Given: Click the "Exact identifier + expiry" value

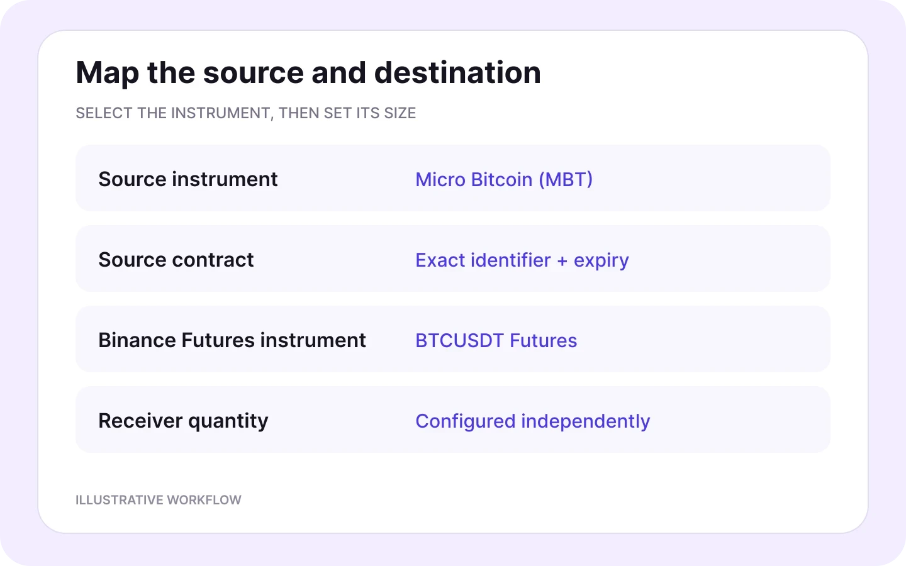Looking at the screenshot, I should [x=522, y=260].
